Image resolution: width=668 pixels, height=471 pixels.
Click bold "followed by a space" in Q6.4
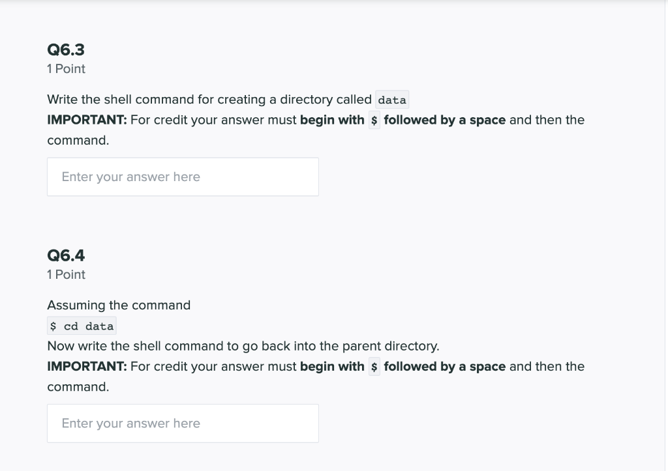coord(445,366)
